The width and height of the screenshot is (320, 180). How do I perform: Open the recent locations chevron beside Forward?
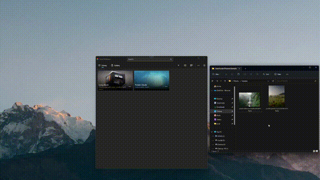[x=221, y=81]
